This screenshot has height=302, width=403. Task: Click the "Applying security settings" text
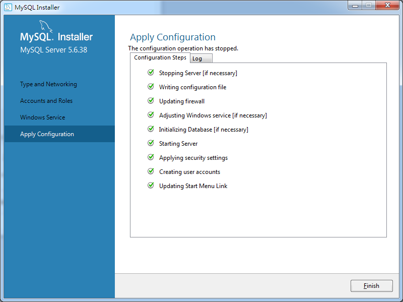[193, 158]
